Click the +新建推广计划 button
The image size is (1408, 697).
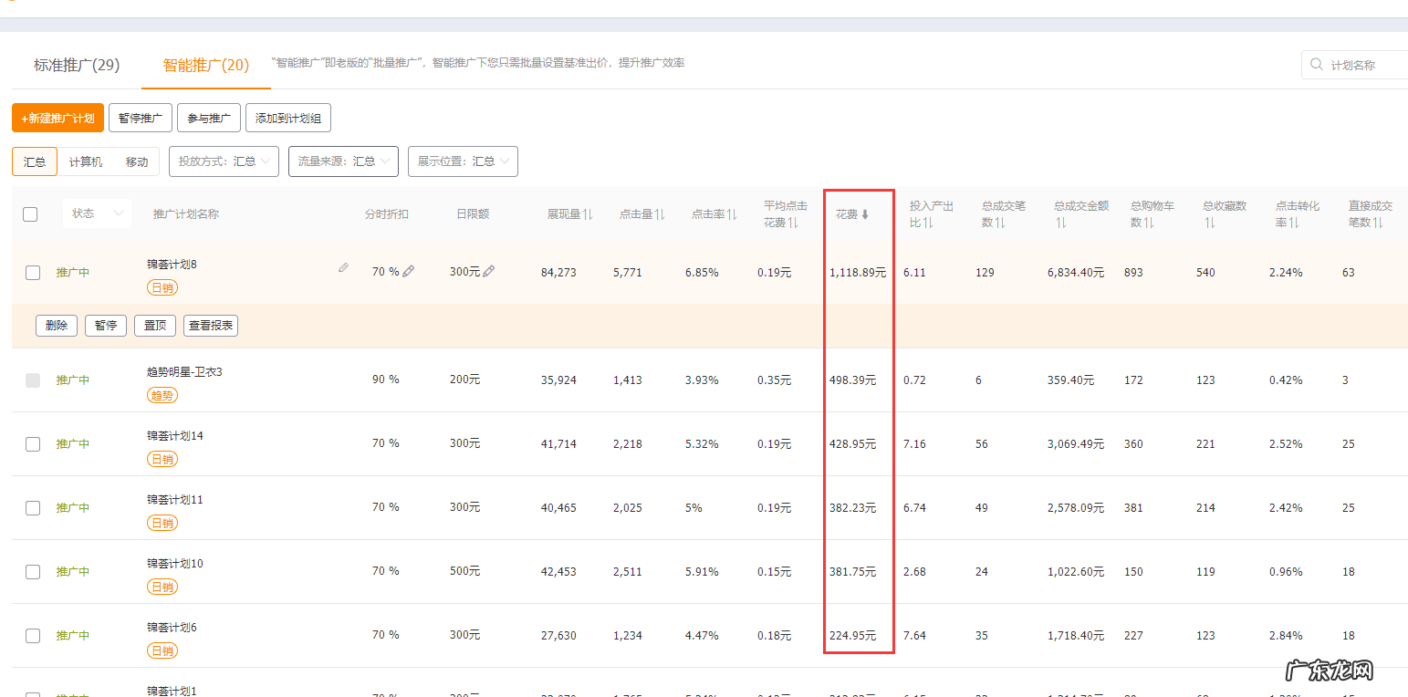(57, 118)
